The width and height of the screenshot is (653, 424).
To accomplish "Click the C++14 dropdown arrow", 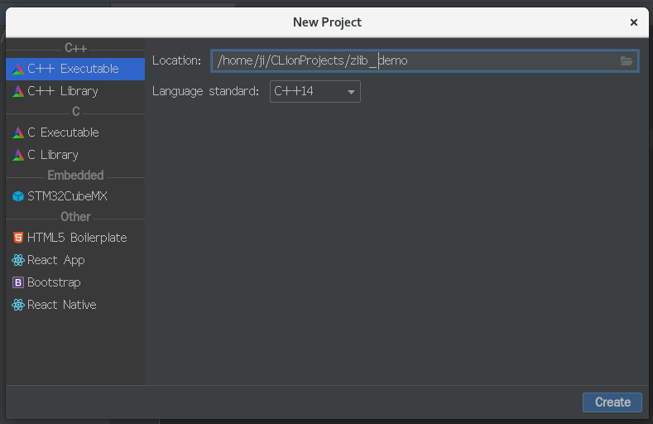I will (x=351, y=92).
